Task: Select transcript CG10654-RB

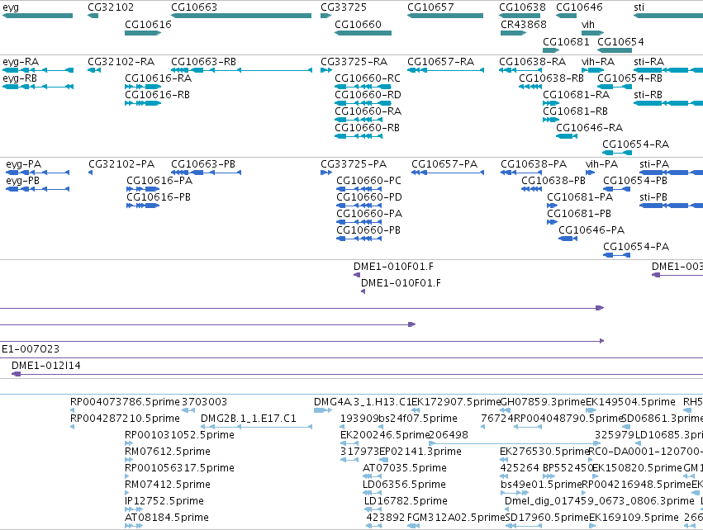Action: [615, 87]
